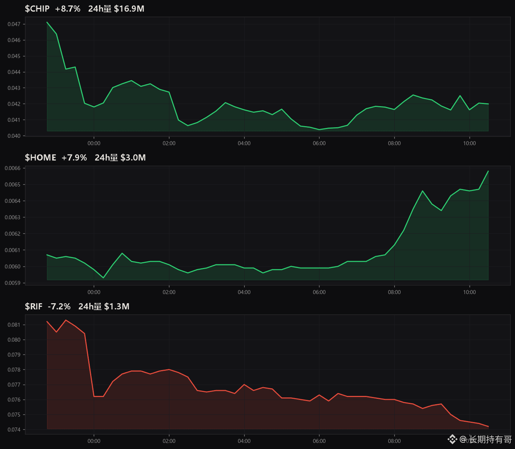Click the $3.0M 24h volume text
This screenshot has width=515, height=449.
[x=133, y=157]
